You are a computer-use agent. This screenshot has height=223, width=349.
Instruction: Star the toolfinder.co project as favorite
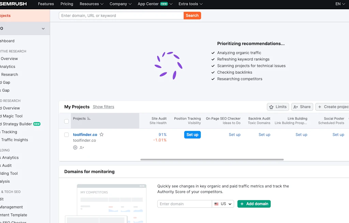coord(101,134)
